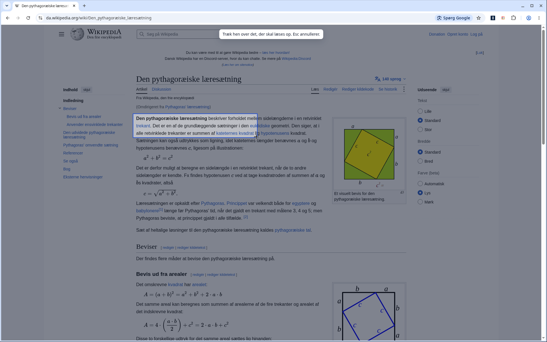Click the visual proof square thumbnail
Viewport: 547px width, 342px height.
(369, 154)
